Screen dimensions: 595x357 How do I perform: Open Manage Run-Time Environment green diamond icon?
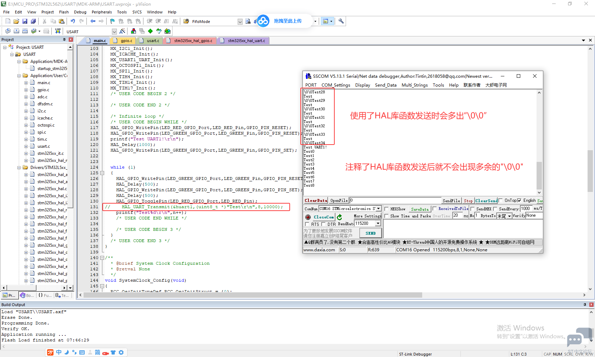pos(150,31)
